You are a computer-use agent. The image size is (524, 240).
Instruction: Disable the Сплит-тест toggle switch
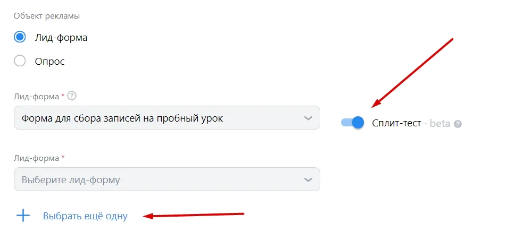pos(352,123)
